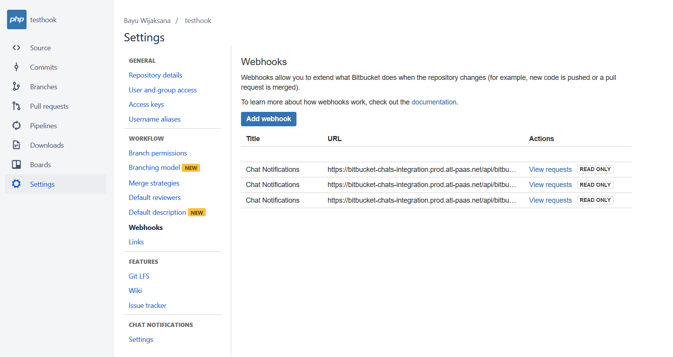View requests for third Chat Notifications webhook
The height and width of the screenshot is (357, 673).
[550, 200]
